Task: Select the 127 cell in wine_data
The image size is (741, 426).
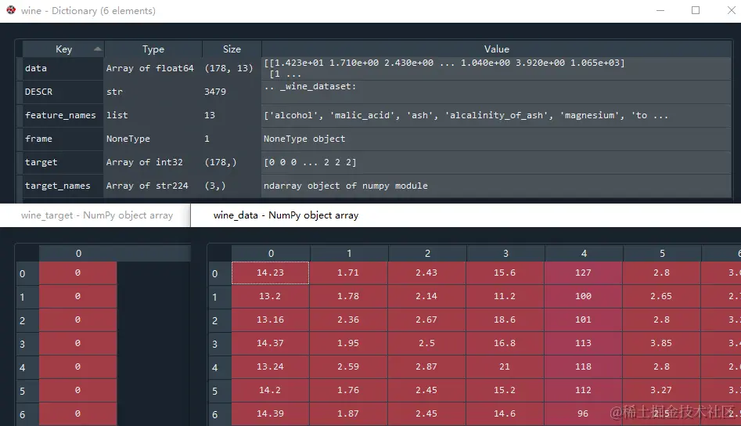Action: 583,273
